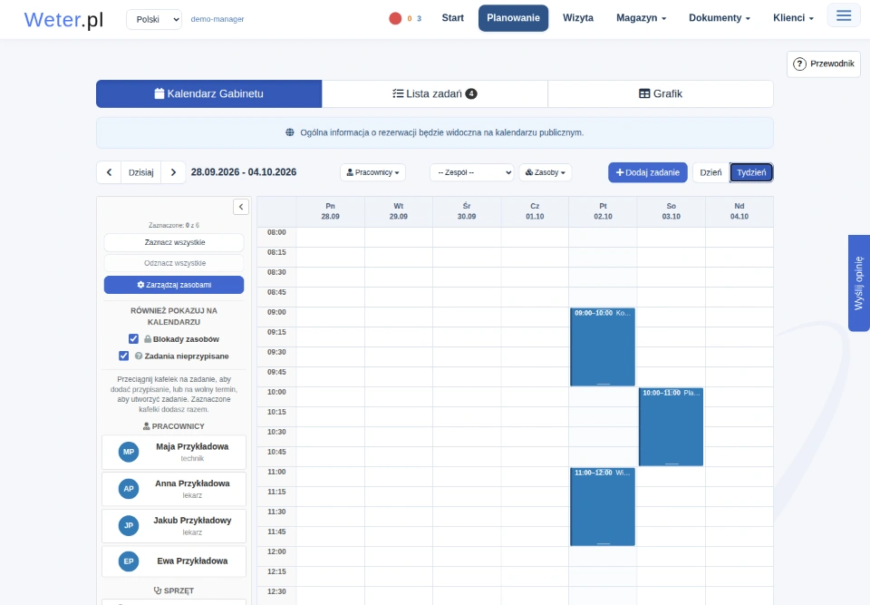Click Zarządzaj zasobami button

point(174,285)
